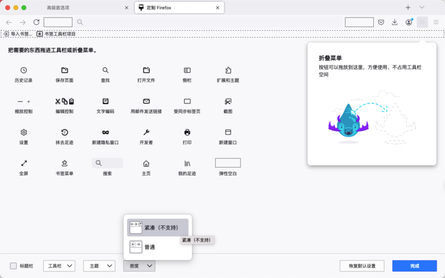Click the 用邮件发送链接 email icon

pos(146,102)
